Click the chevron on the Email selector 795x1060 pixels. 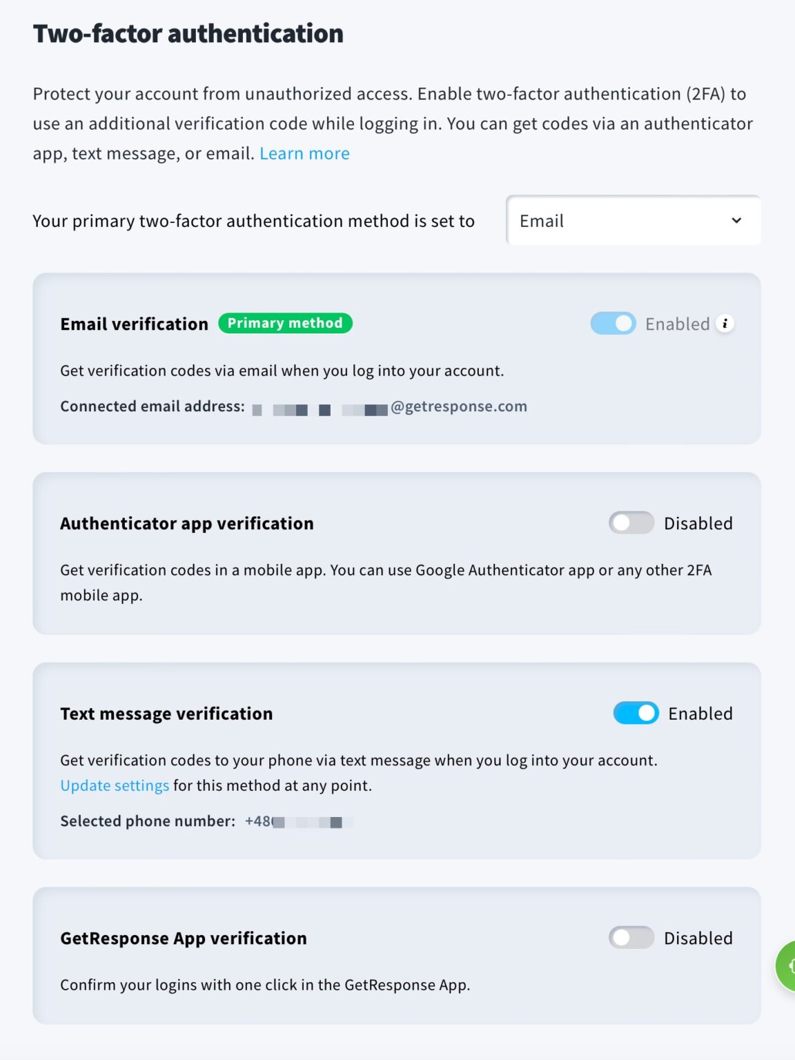tap(736, 220)
